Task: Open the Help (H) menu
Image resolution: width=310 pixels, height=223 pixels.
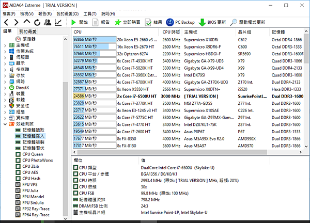Action: [108, 13]
